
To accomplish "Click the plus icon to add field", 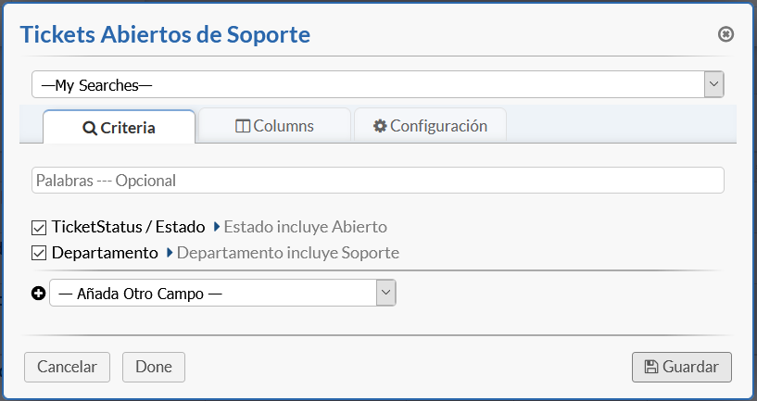I will click(38, 294).
